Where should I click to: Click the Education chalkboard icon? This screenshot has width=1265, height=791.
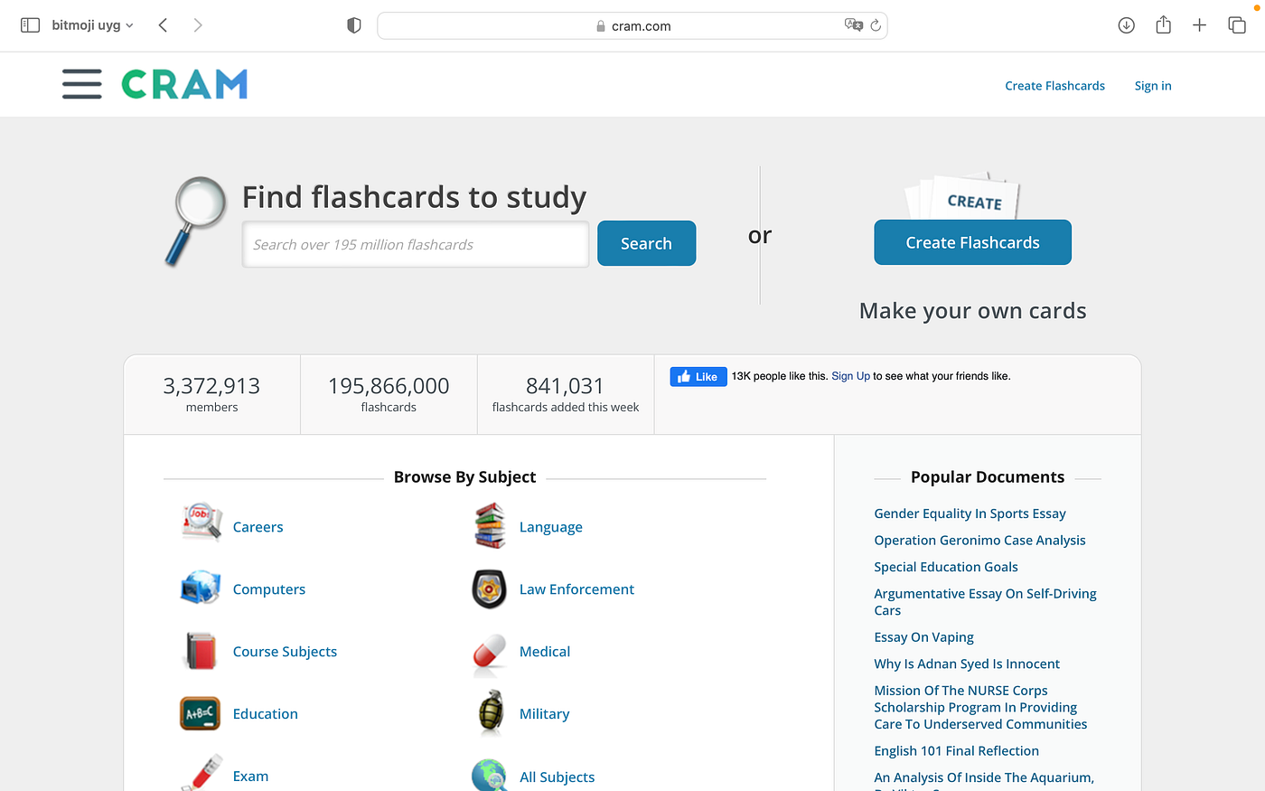pyautogui.click(x=200, y=713)
